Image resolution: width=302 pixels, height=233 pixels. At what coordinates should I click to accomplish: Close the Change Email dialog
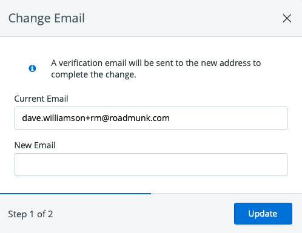[287, 18]
